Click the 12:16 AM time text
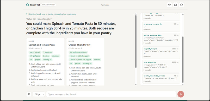The image size is (210, 101). tap(105, 5)
